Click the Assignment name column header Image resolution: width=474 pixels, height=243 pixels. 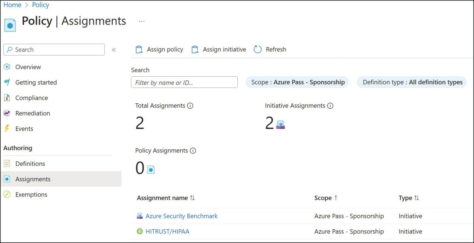click(162, 198)
